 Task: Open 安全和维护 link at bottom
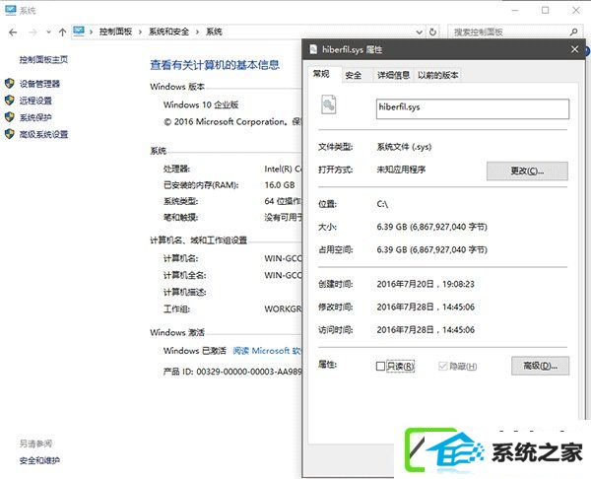tap(39, 460)
